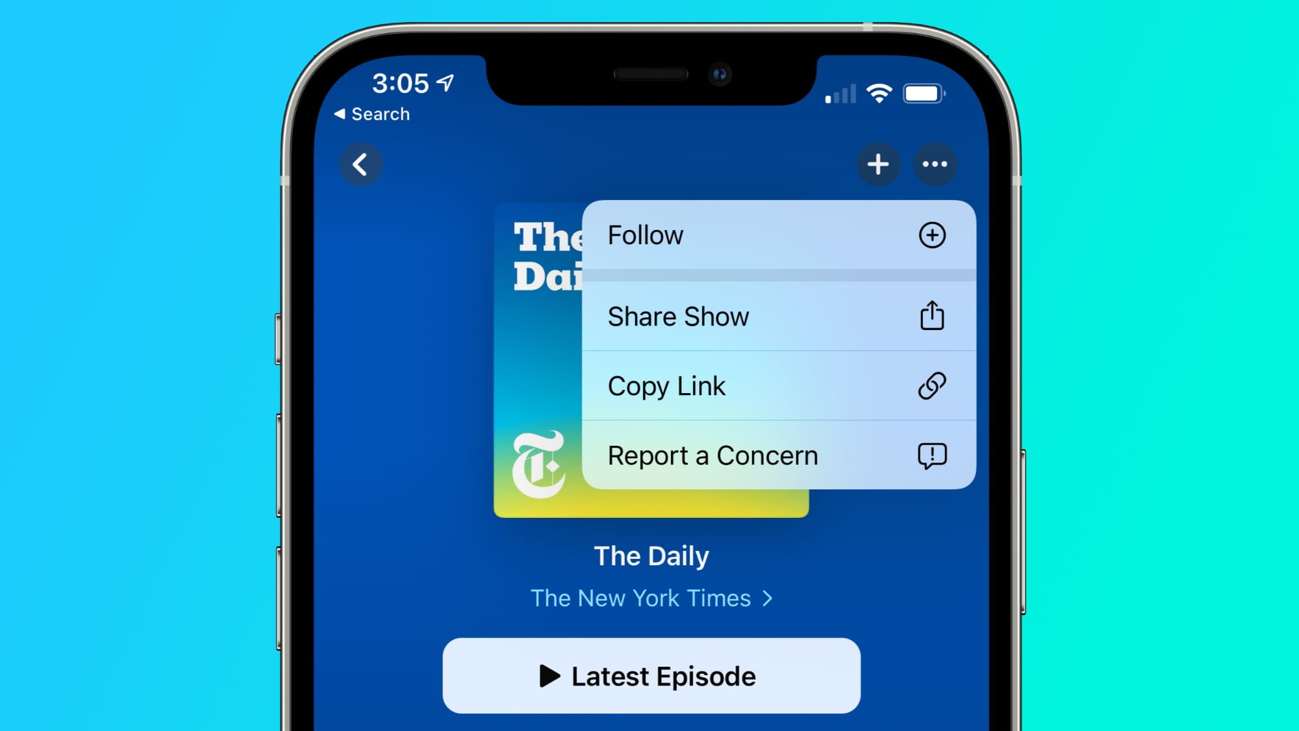Tap the Copy Link chain icon
Viewport: 1299px width, 731px height.
(x=931, y=385)
